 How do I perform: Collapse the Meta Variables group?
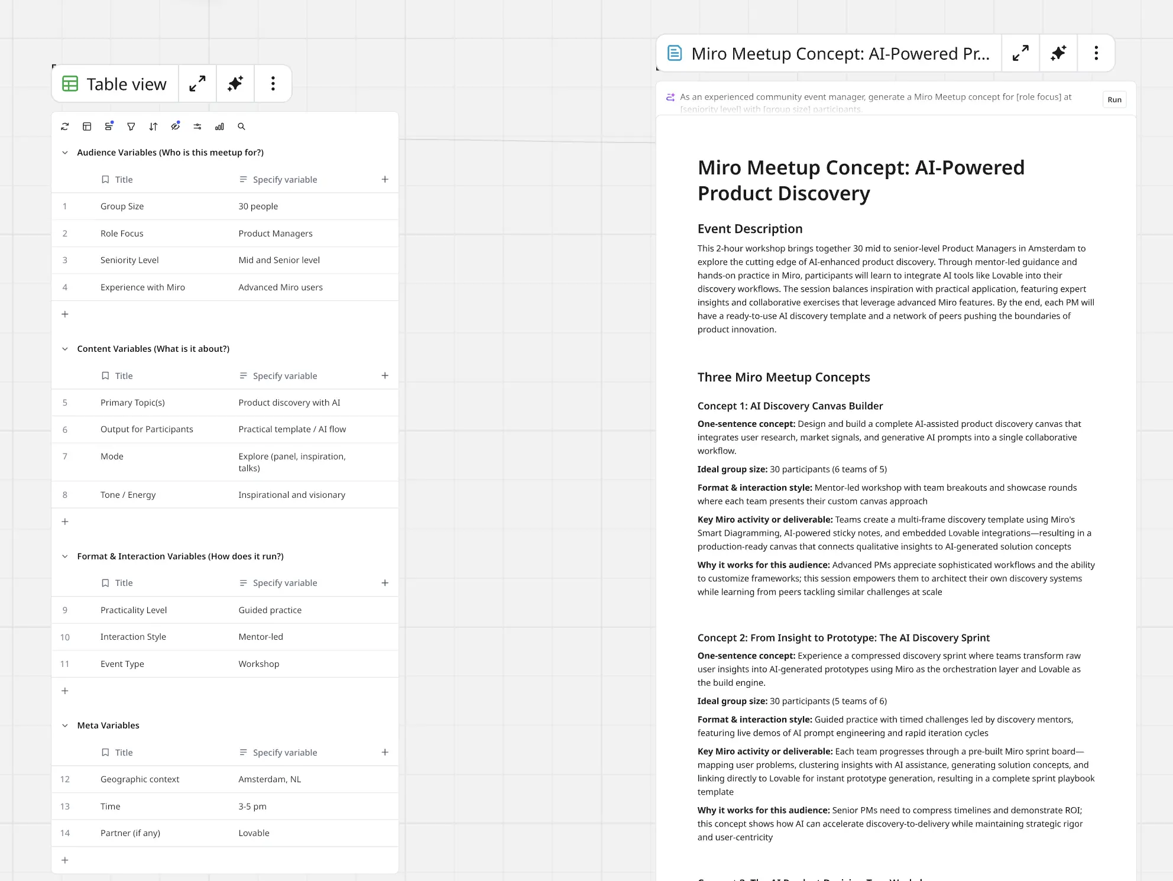click(65, 725)
